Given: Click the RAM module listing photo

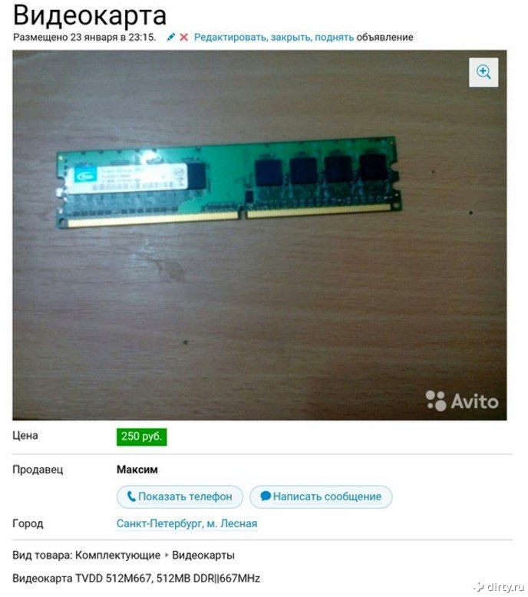Looking at the screenshot, I should [x=259, y=235].
